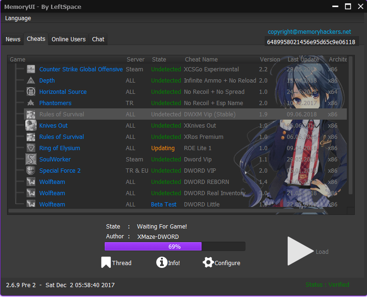Screen dimensions: 367x297
Task: Sort by the Last Update column header
Action: (x=303, y=60)
